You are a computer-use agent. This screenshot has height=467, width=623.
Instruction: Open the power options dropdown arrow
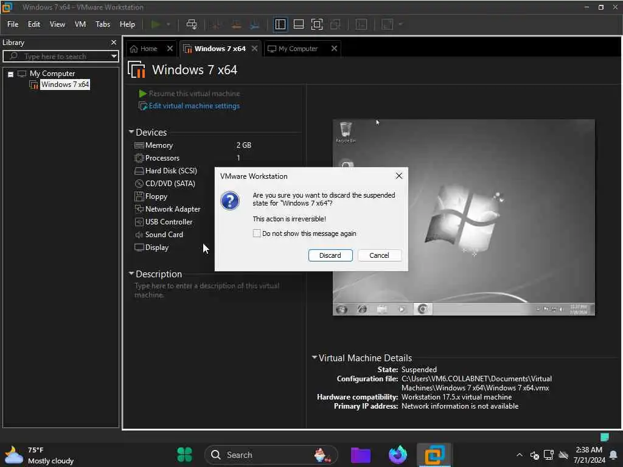(169, 24)
